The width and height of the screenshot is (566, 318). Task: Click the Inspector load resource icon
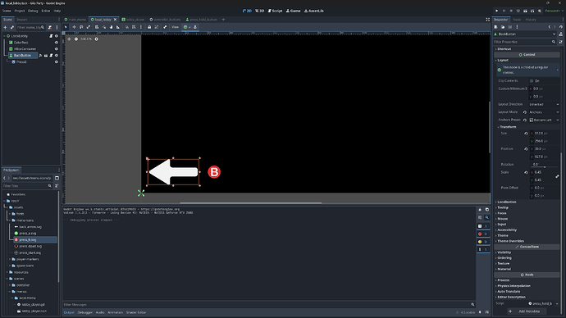503,27
